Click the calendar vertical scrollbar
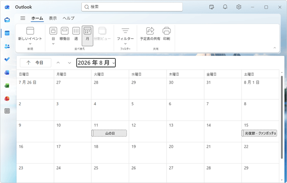 (x=282, y=117)
